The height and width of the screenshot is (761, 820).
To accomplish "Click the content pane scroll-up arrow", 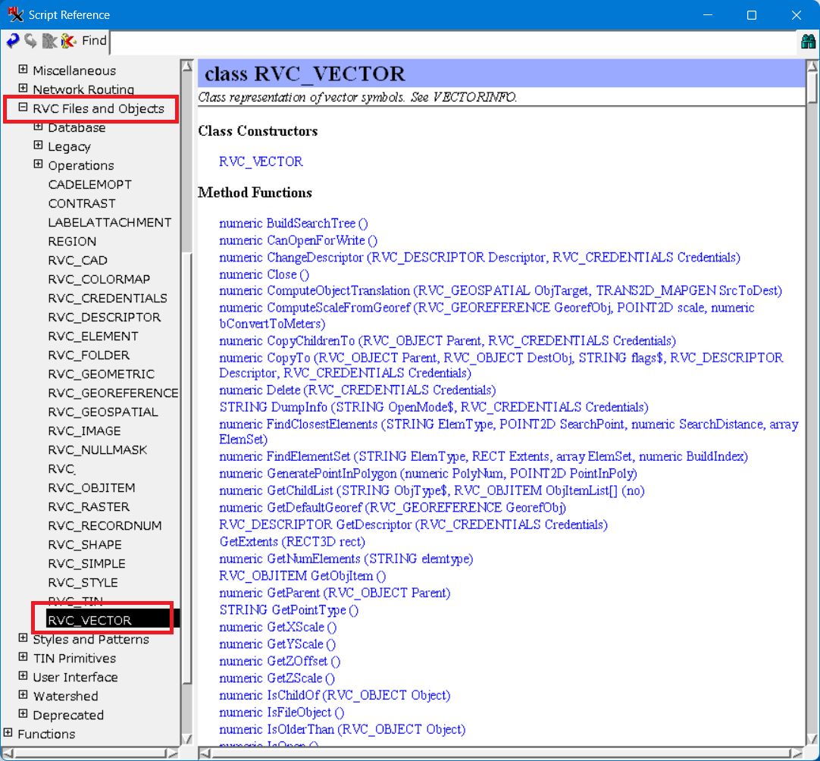I will [812, 66].
